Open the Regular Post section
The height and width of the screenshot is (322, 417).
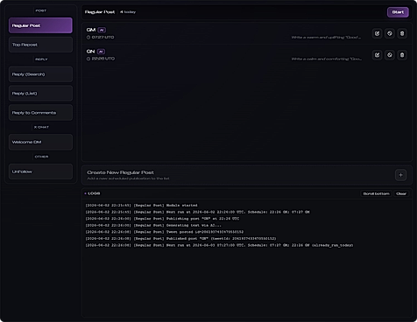40,25
